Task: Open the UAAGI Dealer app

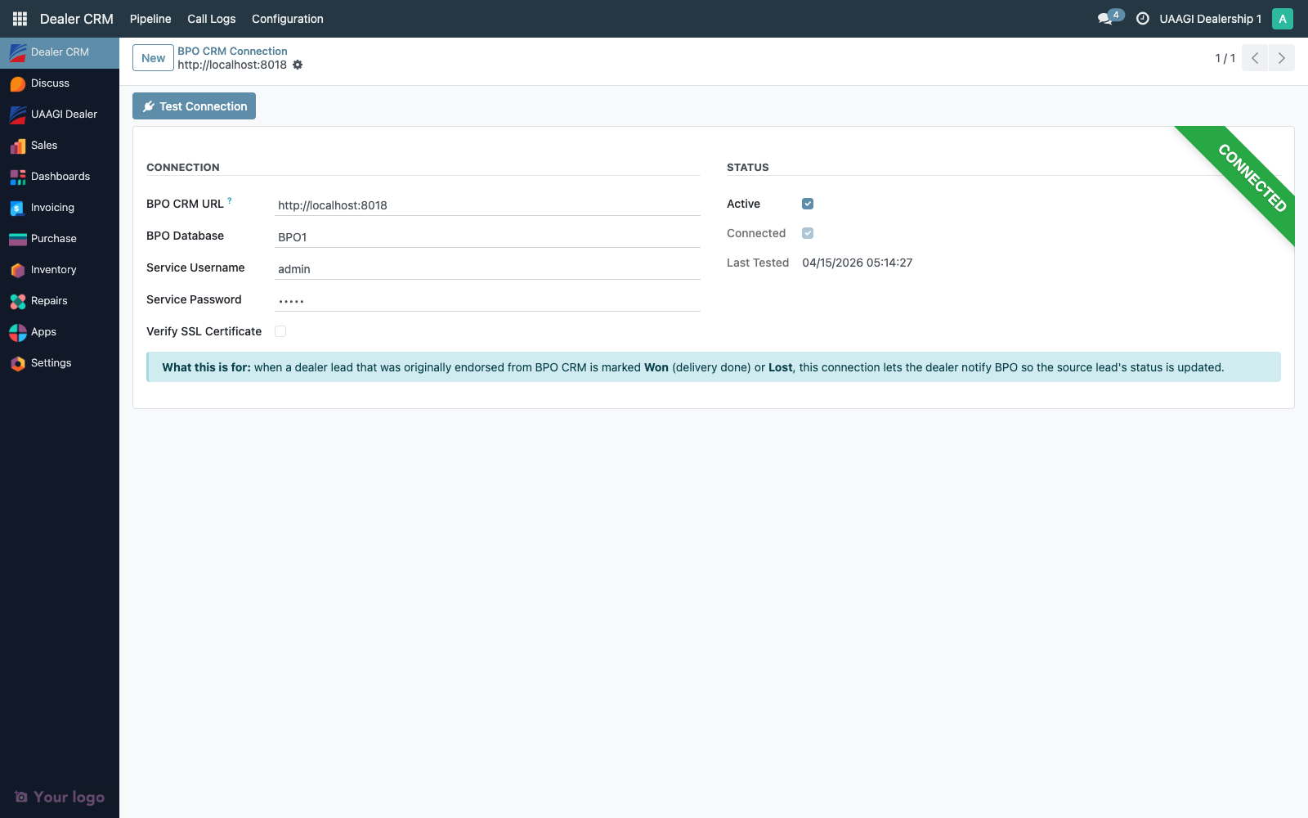Action: [63, 114]
